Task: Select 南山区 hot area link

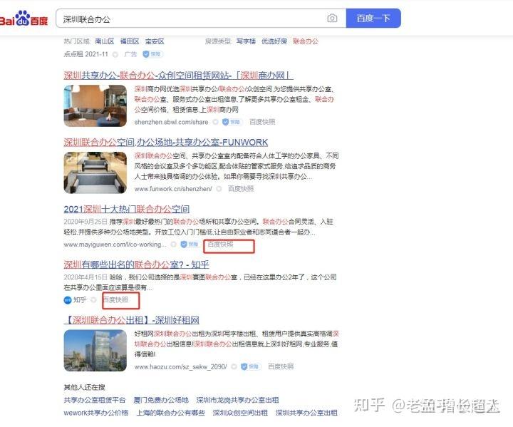Action: [105, 41]
